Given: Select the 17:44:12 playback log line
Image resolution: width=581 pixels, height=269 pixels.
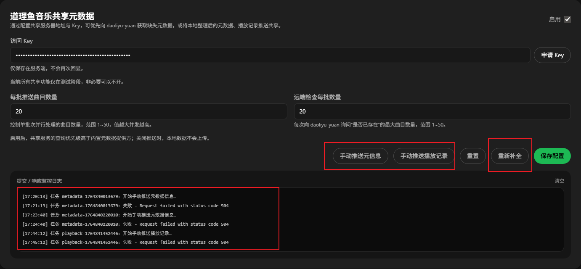Looking at the screenshot, I should [x=97, y=233].
